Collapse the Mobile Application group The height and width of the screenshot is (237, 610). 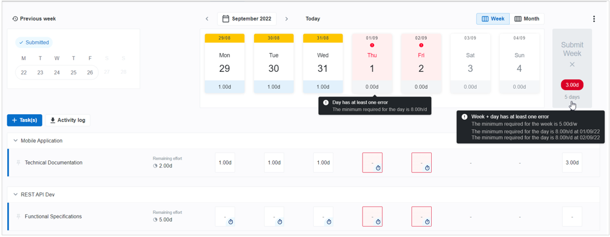[15, 141]
